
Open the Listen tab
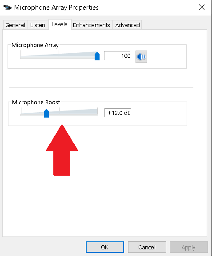coord(38,25)
